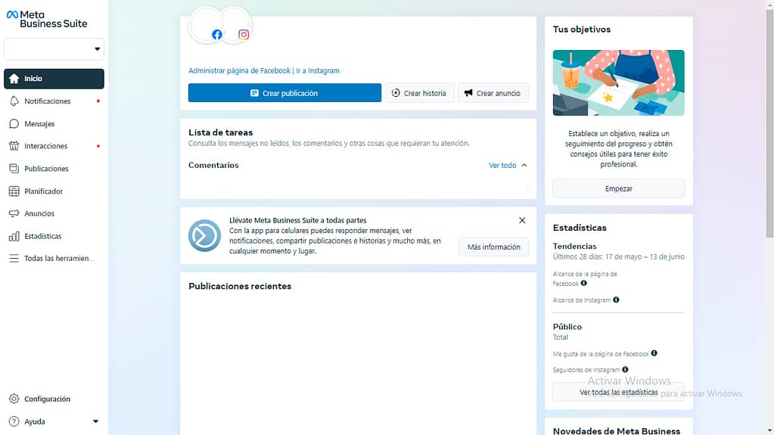
Task: Click the Instagram profile badge icon
Action: pyautogui.click(x=244, y=35)
